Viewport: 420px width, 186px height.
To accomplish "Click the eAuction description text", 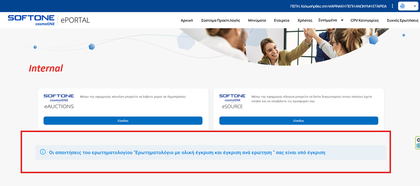I will coord(133,97).
